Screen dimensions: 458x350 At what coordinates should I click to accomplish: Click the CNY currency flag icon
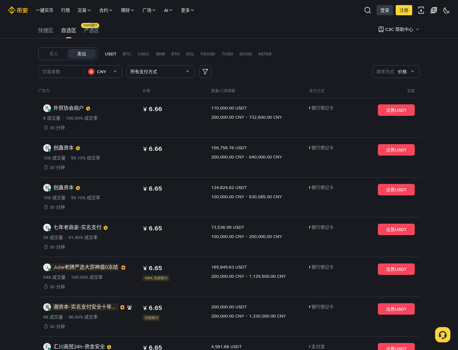coord(91,72)
